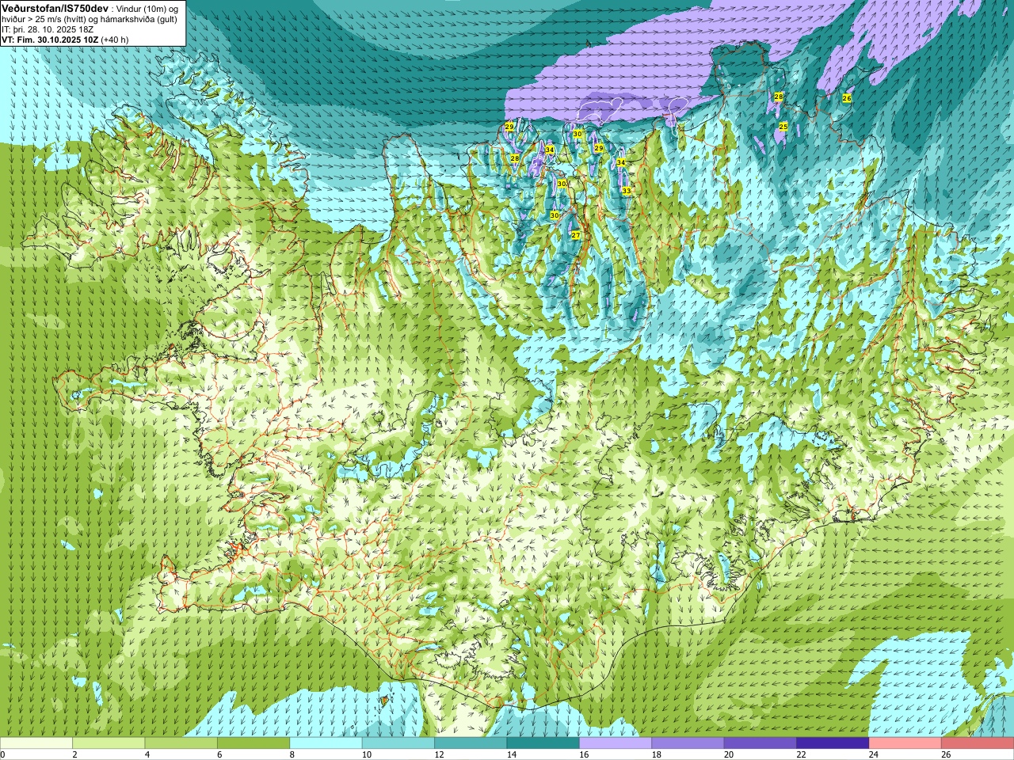This screenshot has height=760, width=1014.
Task: Pick the 10–12 m/s turquoise legend swatch
Action: 398,743
